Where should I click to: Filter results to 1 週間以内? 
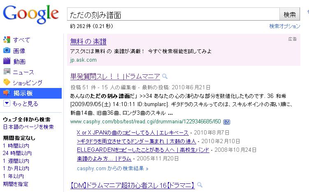[16, 160]
